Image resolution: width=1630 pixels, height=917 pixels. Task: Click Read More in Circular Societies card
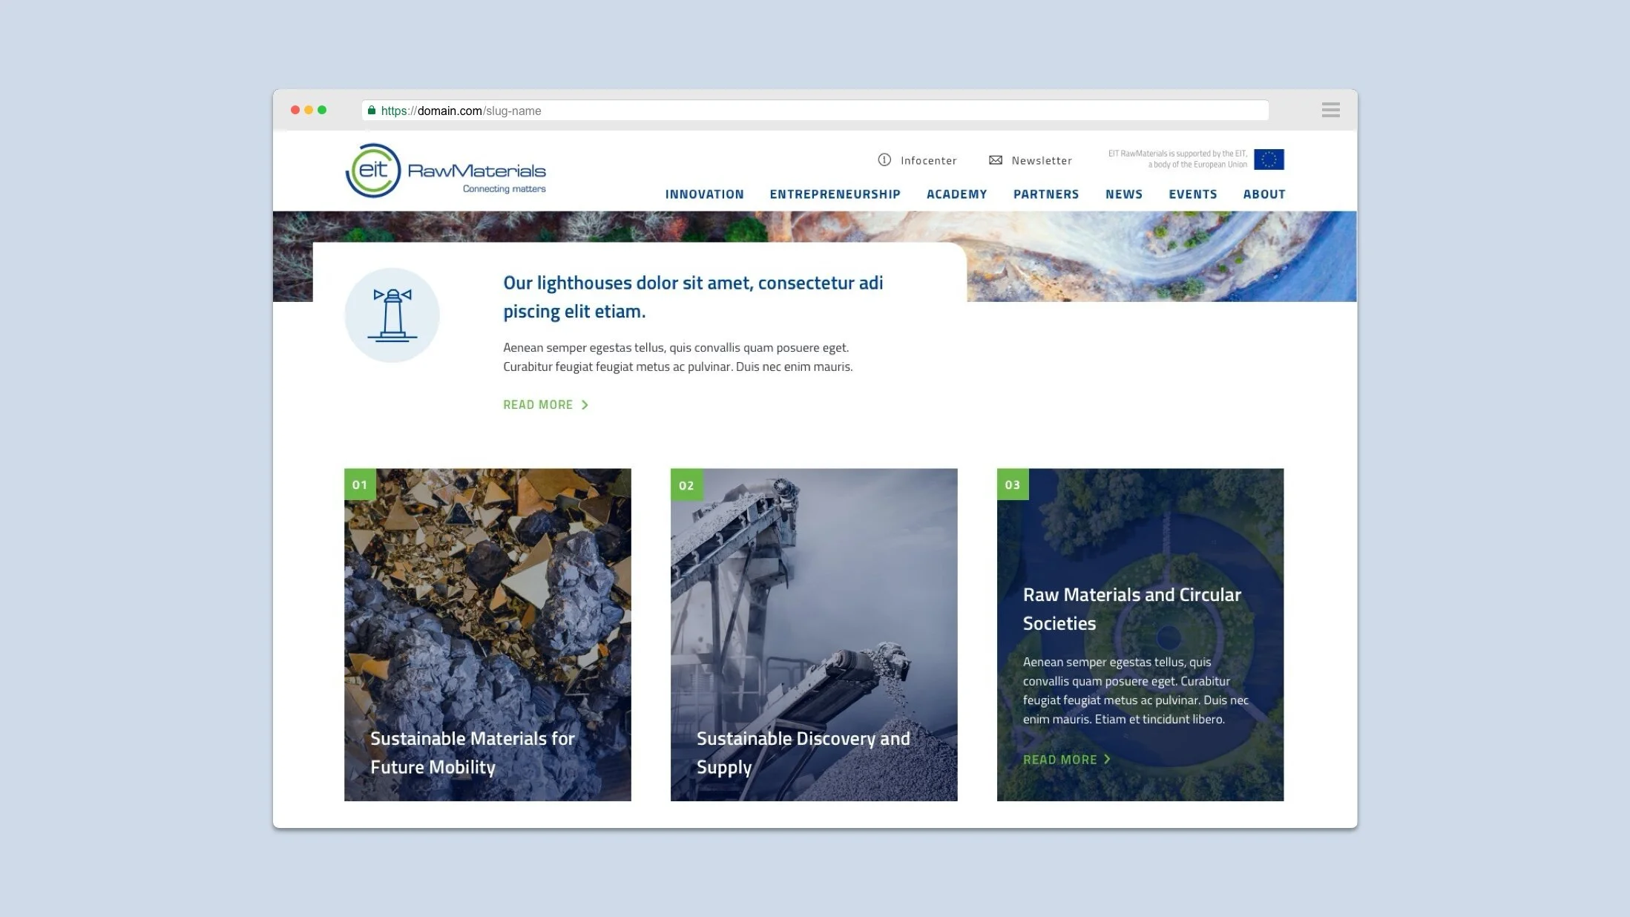(1066, 760)
